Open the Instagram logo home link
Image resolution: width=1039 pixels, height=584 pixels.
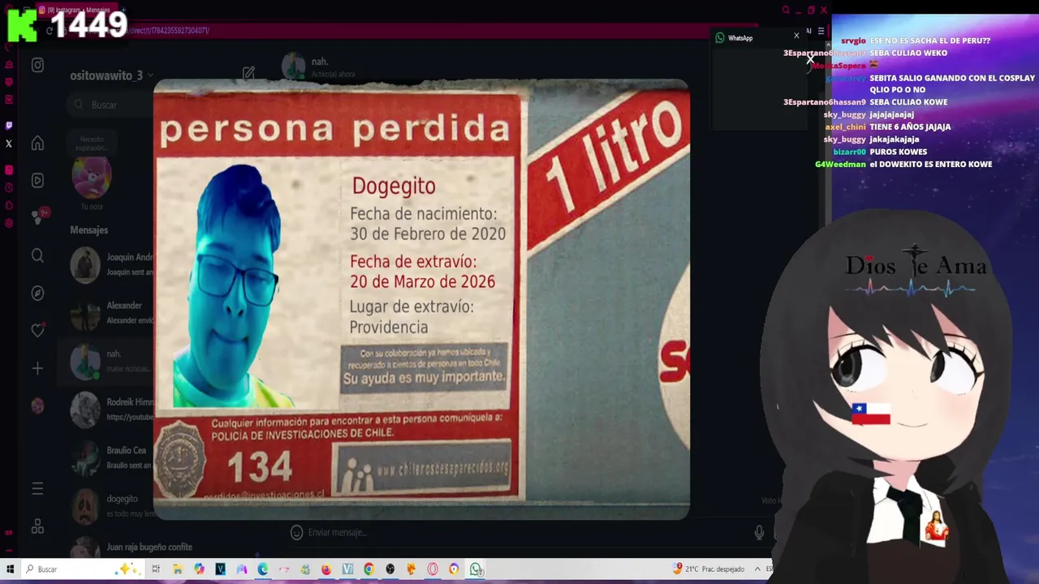[x=37, y=65]
